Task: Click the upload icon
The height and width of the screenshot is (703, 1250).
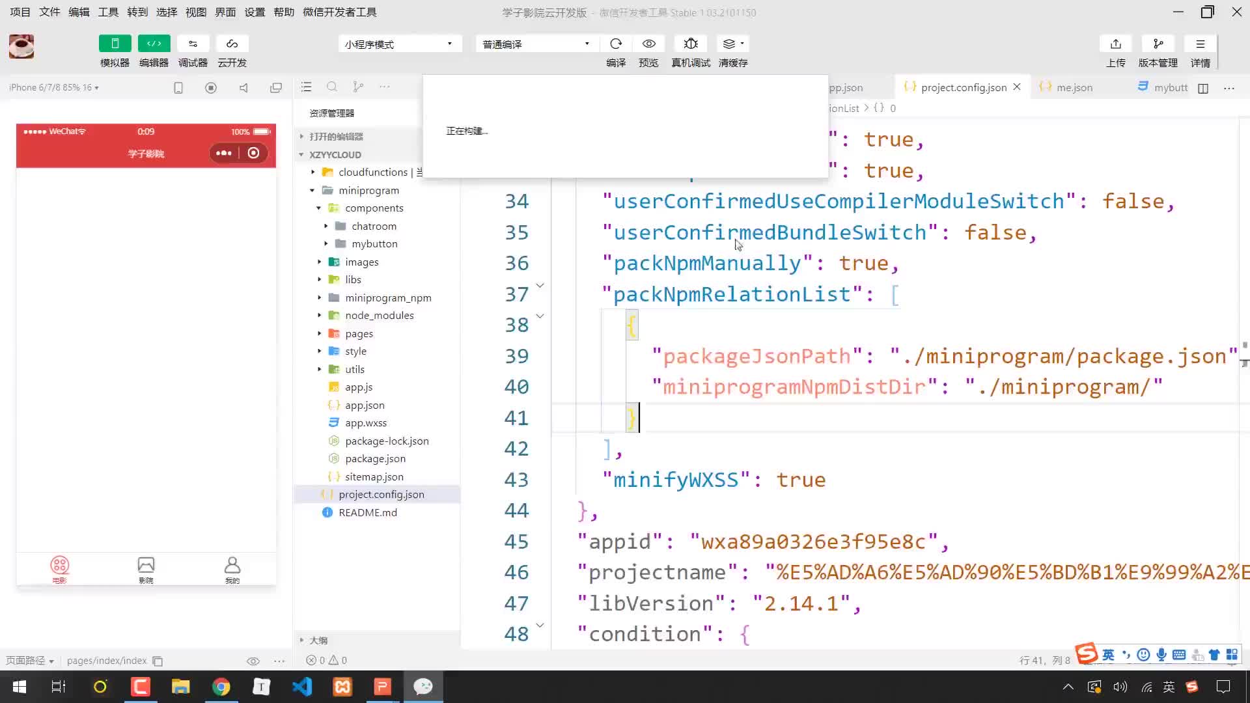Action: click(x=1116, y=44)
